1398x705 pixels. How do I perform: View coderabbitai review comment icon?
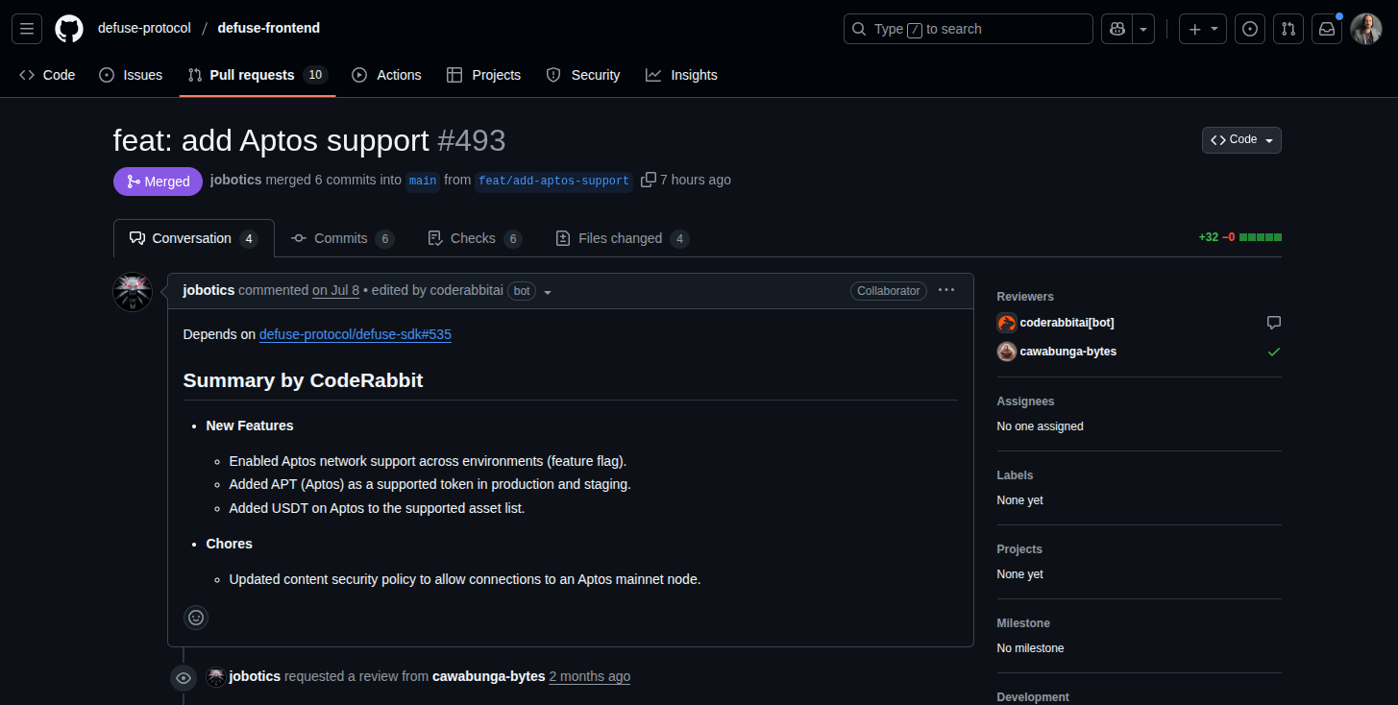[x=1274, y=323]
